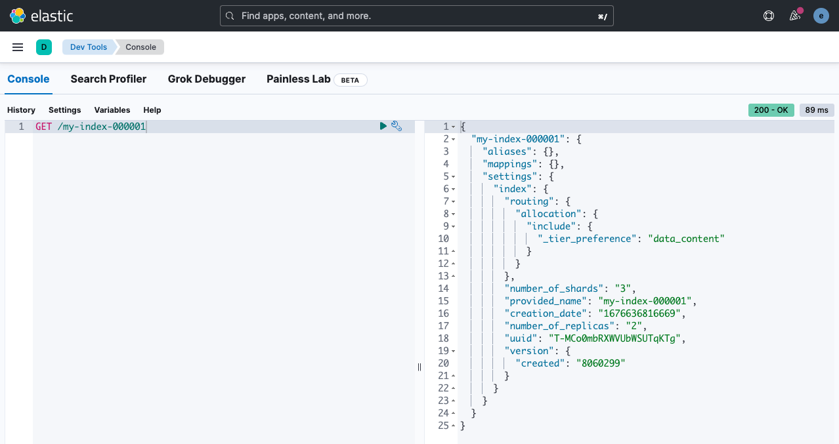Switch to the Console tab
The width and height of the screenshot is (839, 444).
point(28,79)
